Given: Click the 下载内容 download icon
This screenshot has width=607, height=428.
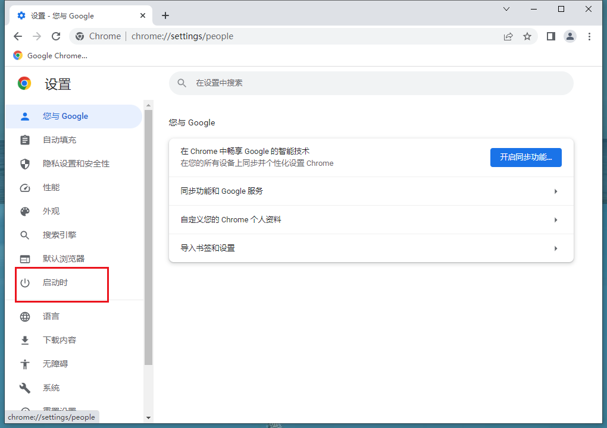Looking at the screenshot, I should pyautogui.click(x=25, y=340).
